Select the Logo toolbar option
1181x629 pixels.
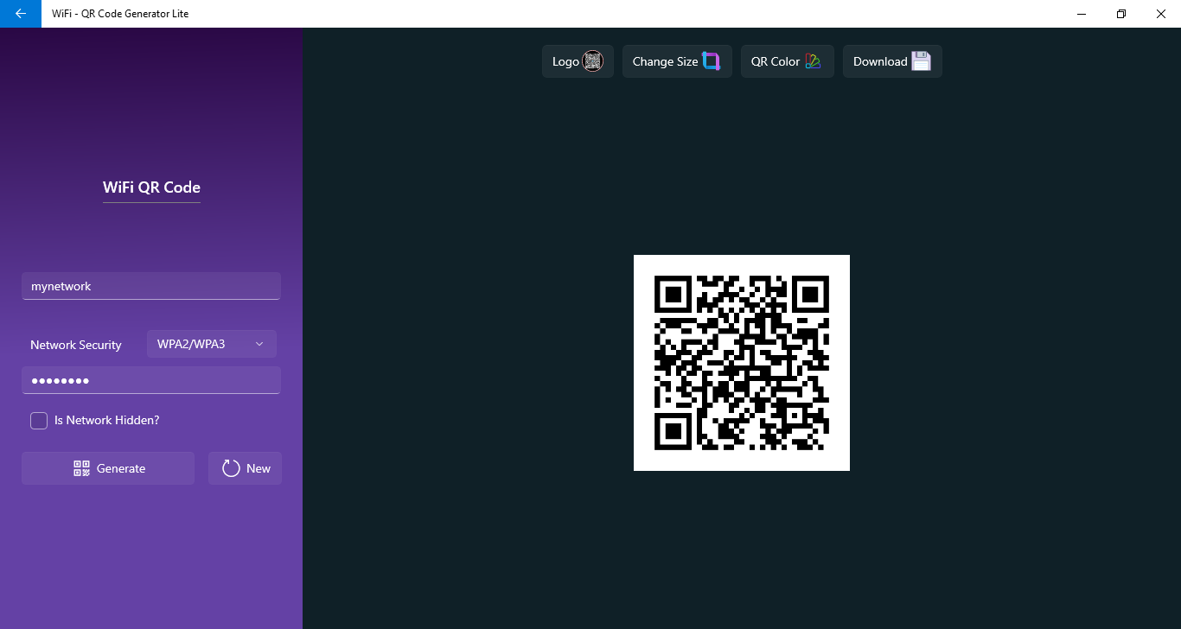[578, 61]
